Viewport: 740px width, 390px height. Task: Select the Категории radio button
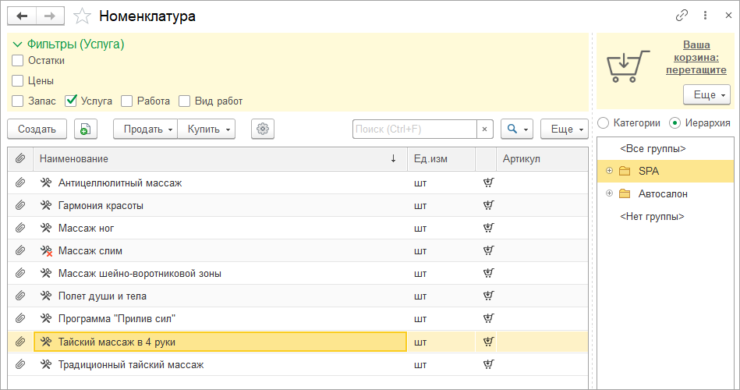click(604, 122)
